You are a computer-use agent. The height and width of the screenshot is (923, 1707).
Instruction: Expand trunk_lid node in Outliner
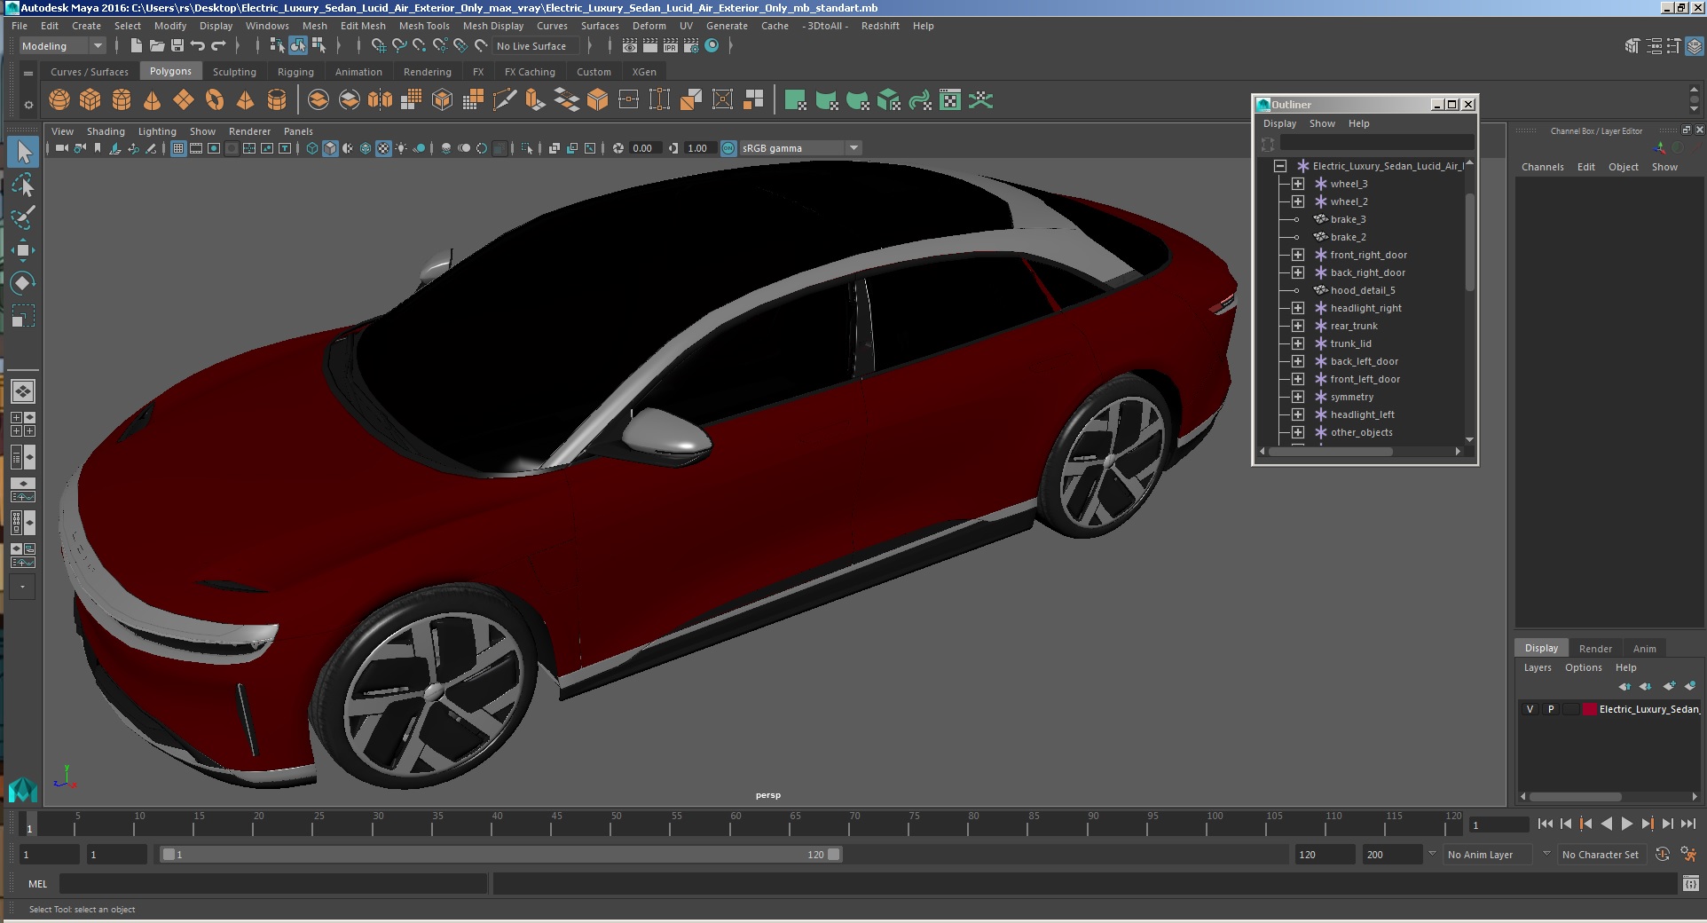coord(1297,343)
